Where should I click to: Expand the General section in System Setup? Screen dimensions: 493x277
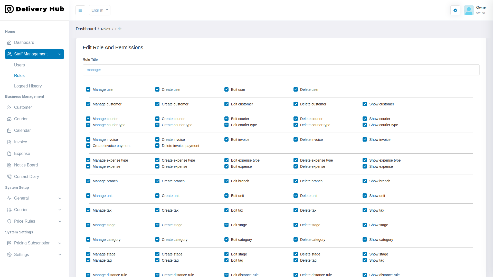[x=34, y=198]
